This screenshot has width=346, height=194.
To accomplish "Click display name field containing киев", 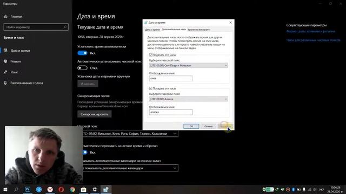I will click(x=171, y=78).
